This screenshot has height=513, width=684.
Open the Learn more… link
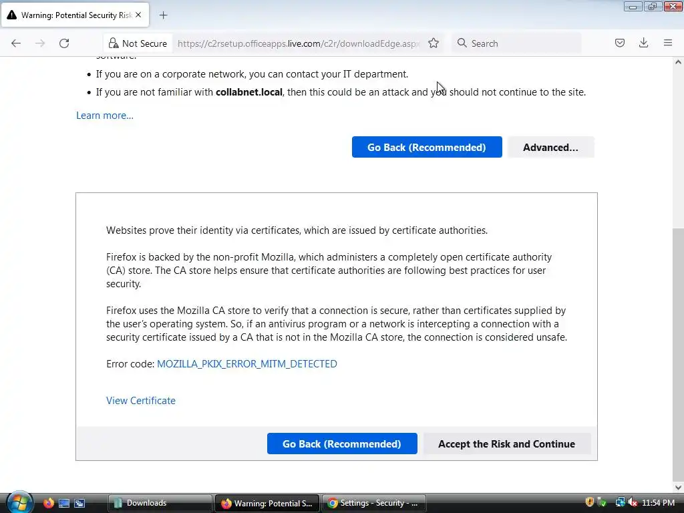pos(105,116)
